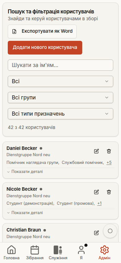Open the Я profile tab
121x263 pixels.
click(x=81, y=253)
